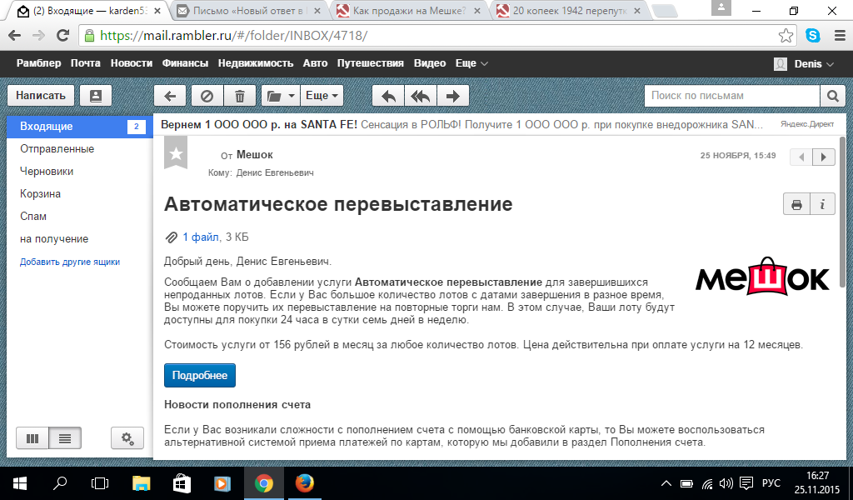
Task: Mark message as spam with the block icon
Action: click(207, 97)
